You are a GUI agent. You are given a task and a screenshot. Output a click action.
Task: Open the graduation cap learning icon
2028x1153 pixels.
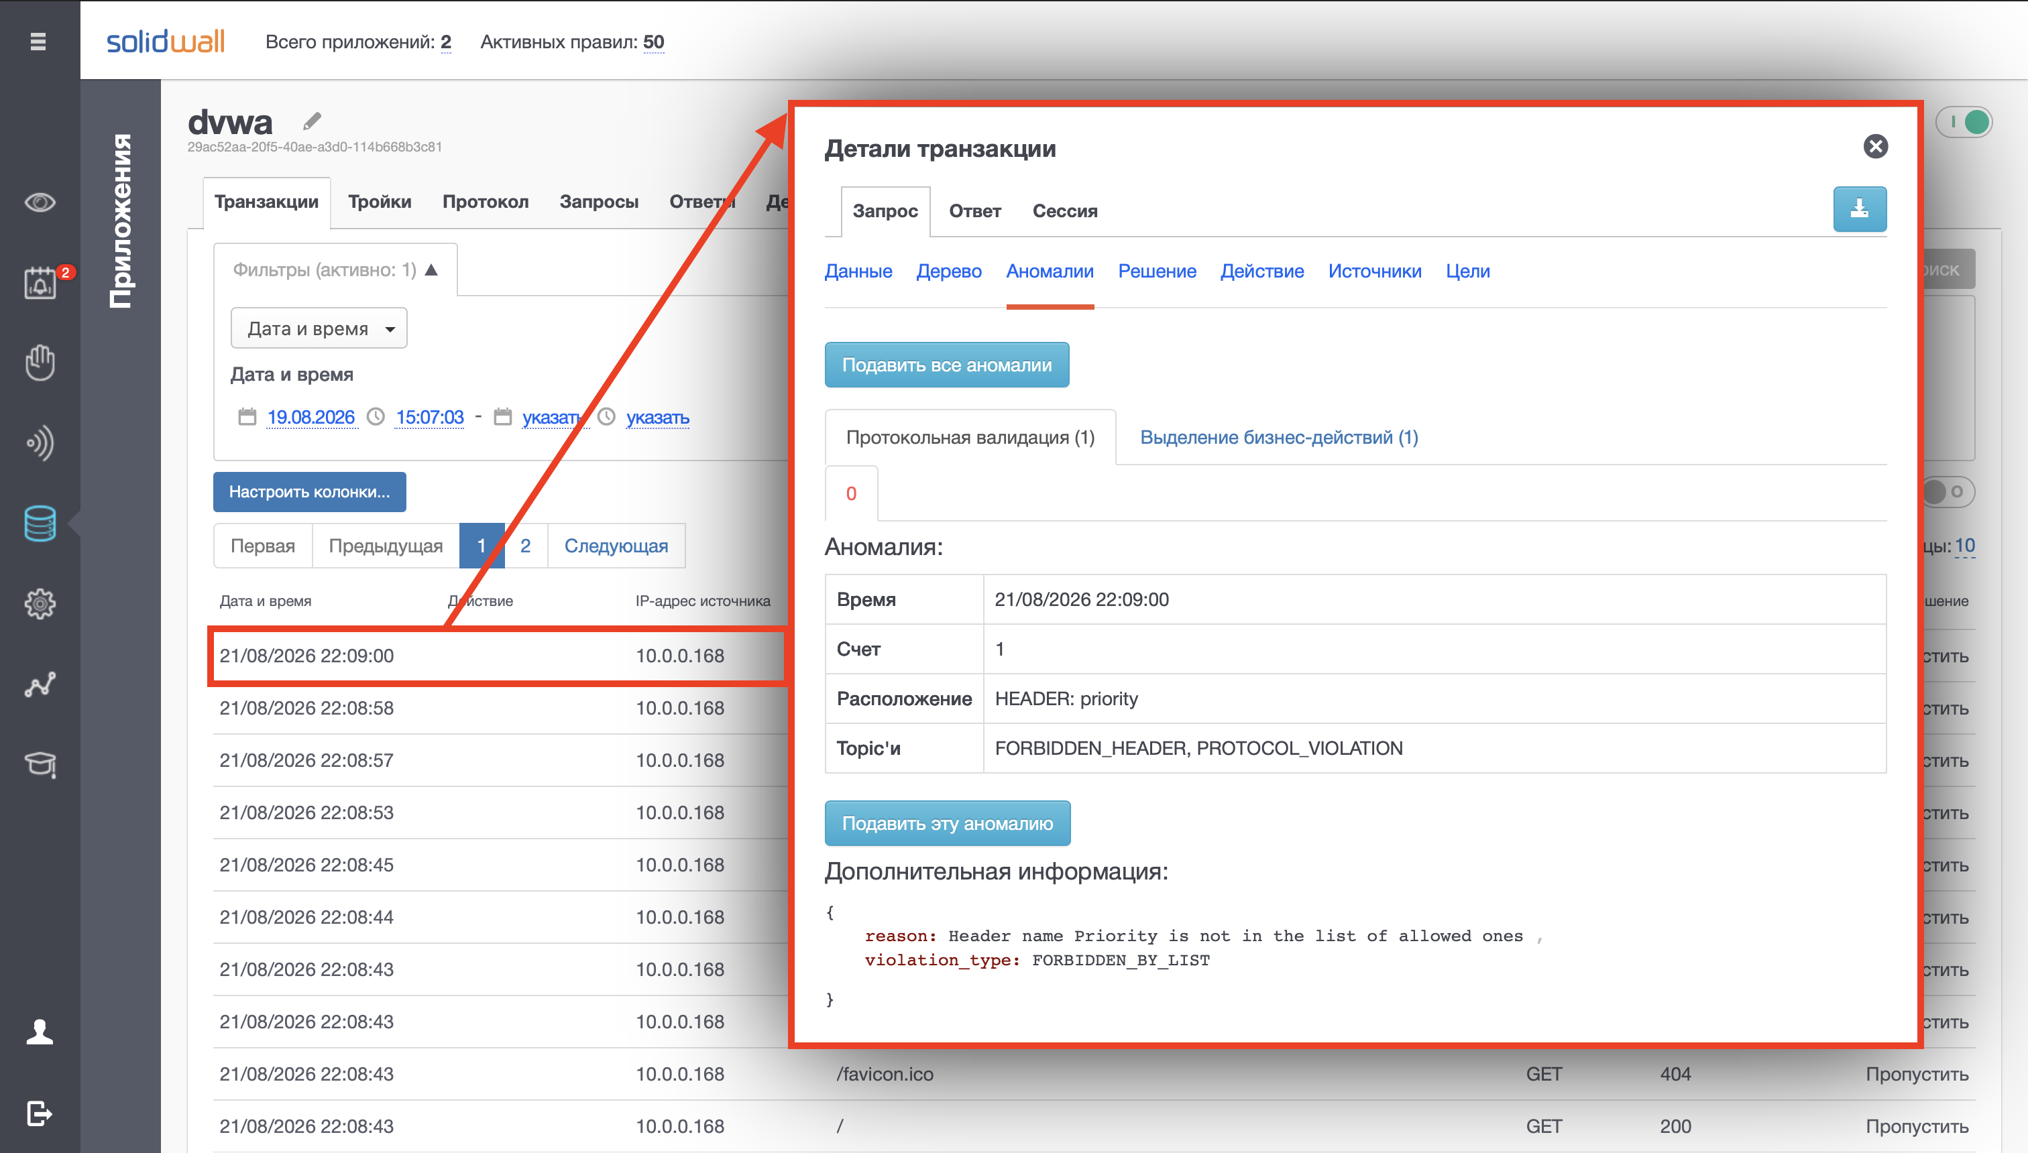[40, 764]
